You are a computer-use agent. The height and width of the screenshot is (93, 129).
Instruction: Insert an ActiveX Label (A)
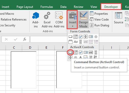pyautogui.click(x=81, y=58)
